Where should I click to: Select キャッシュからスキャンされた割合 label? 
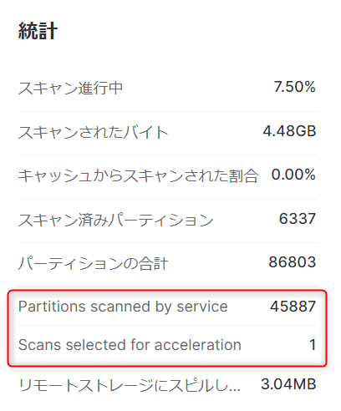coord(138,175)
